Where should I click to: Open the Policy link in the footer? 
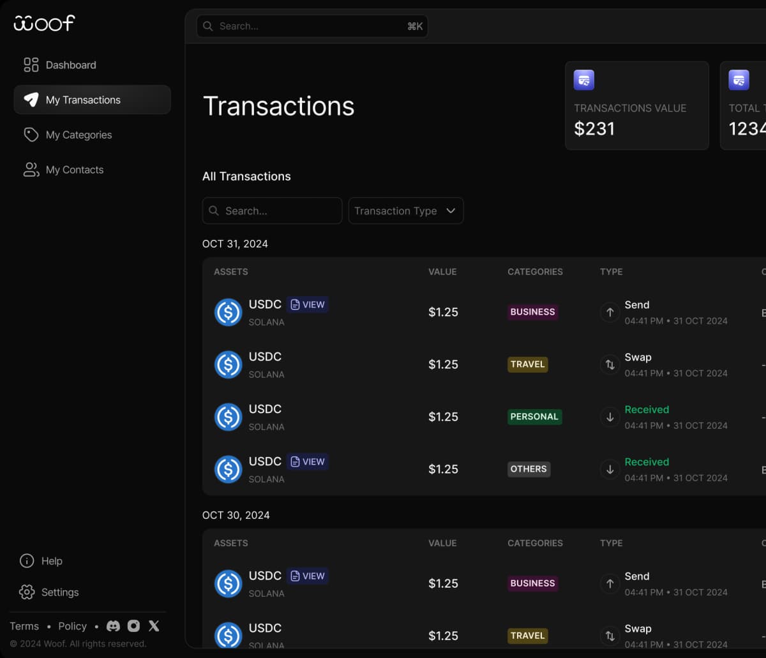pyautogui.click(x=72, y=626)
